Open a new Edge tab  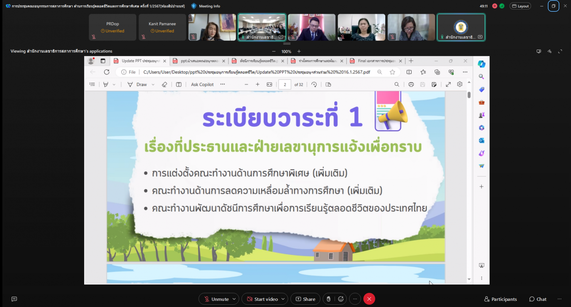click(x=411, y=61)
